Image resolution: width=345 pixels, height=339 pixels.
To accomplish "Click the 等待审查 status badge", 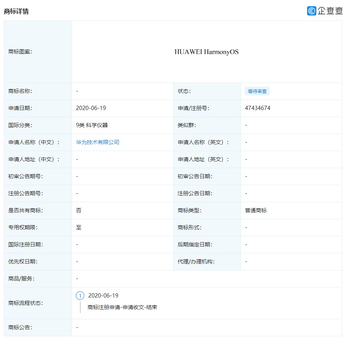I will click(257, 91).
